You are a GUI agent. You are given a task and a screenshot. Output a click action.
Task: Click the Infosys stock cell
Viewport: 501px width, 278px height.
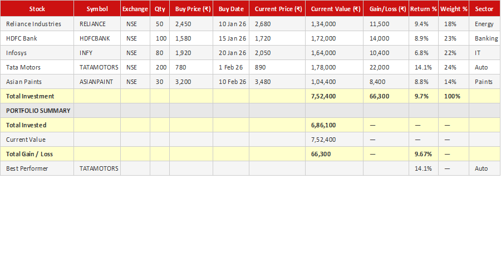(37, 53)
